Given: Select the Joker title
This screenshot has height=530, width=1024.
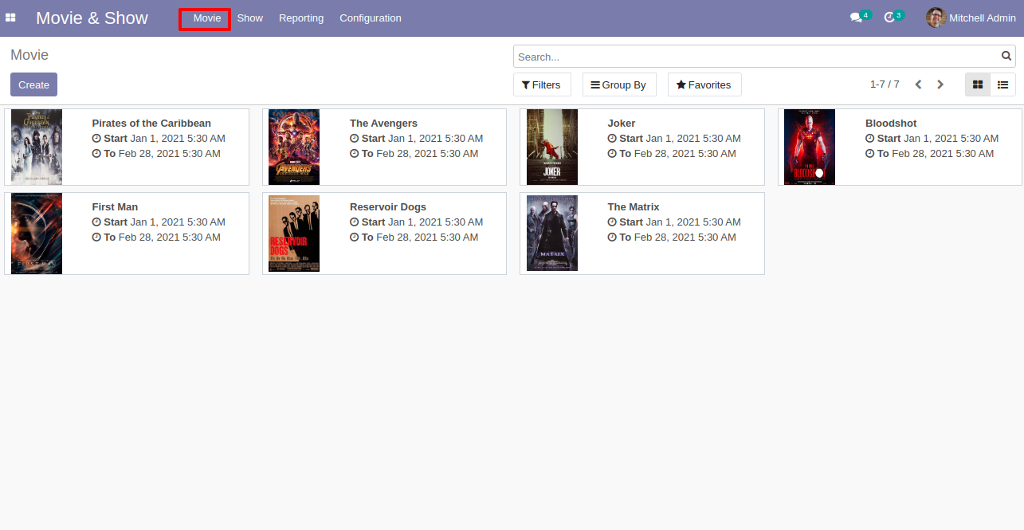Looking at the screenshot, I should pos(622,124).
